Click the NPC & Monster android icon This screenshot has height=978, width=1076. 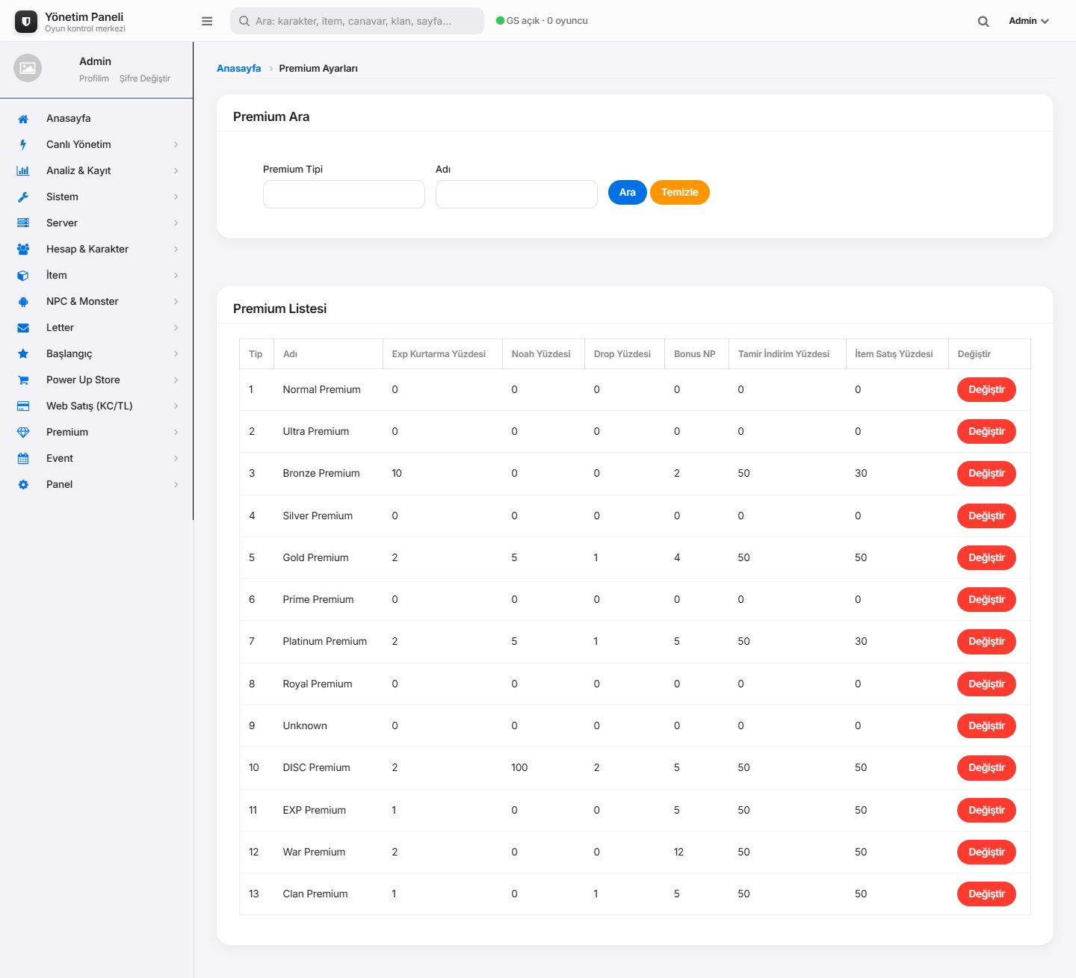tap(23, 302)
